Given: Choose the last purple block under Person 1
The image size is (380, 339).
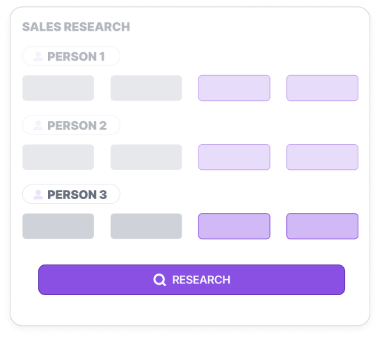Looking at the screenshot, I should coord(322,88).
